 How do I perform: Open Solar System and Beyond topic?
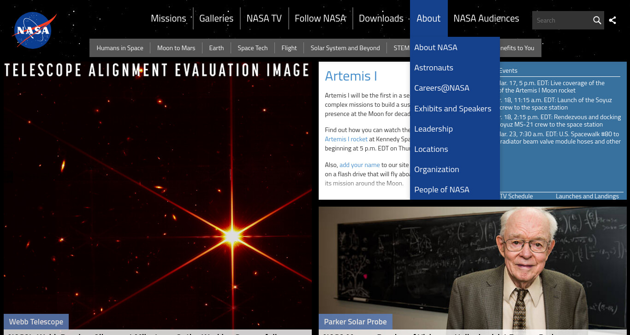(345, 48)
